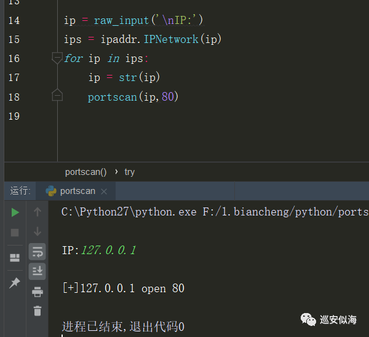369x337 pixels.
Task: Click try in the breadcrumb bar
Action: pyautogui.click(x=129, y=172)
